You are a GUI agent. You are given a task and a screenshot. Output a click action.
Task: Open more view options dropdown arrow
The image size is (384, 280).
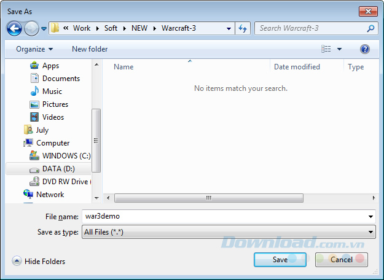[x=339, y=49]
